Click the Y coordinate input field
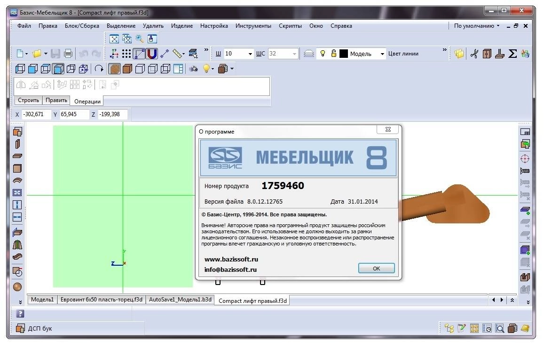 pyautogui.click(x=74, y=114)
